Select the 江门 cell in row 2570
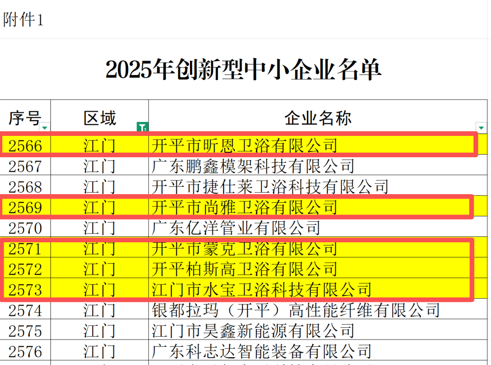491x365 pixels. pyautogui.click(x=100, y=228)
